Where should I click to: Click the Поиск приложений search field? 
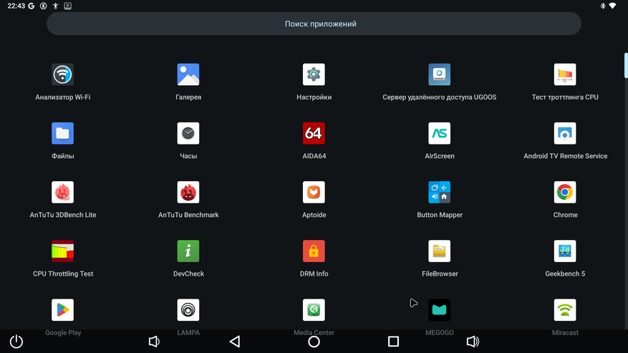(x=314, y=24)
